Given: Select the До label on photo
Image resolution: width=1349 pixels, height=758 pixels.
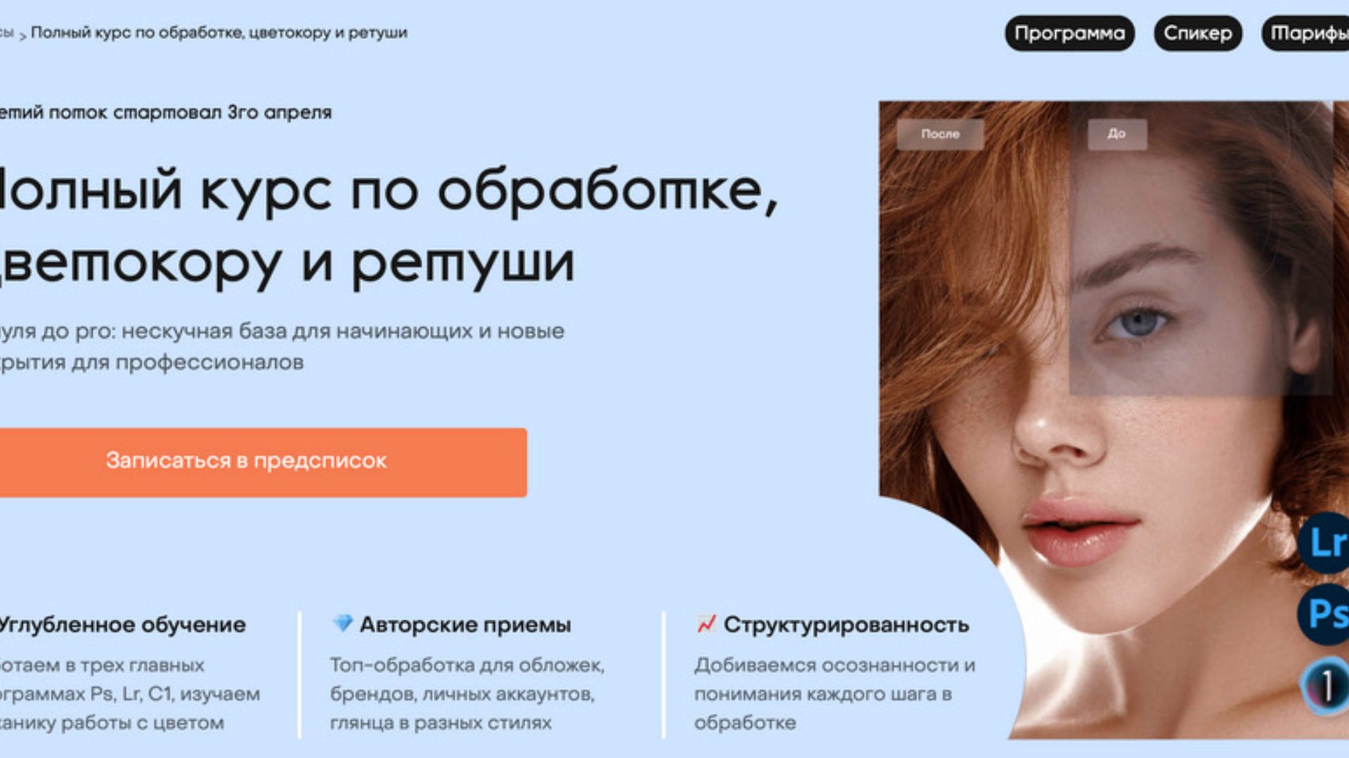Looking at the screenshot, I should (x=1117, y=133).
